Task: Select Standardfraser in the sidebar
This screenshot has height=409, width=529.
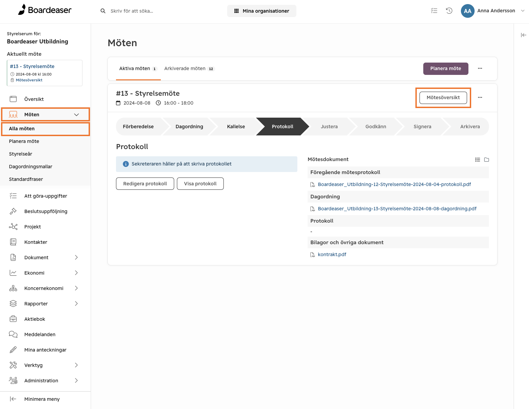Action: pos(26,179)
